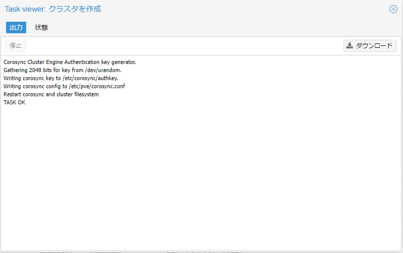This screenshot has width=403, height=253.
Task: Click the クラスタを作成 text in title
Action: (75, 9)
